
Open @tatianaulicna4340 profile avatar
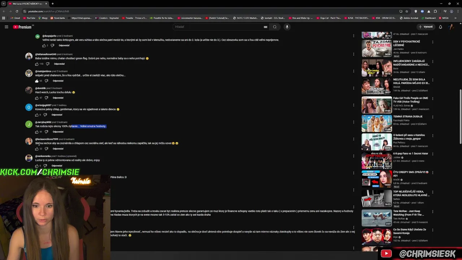29,56
